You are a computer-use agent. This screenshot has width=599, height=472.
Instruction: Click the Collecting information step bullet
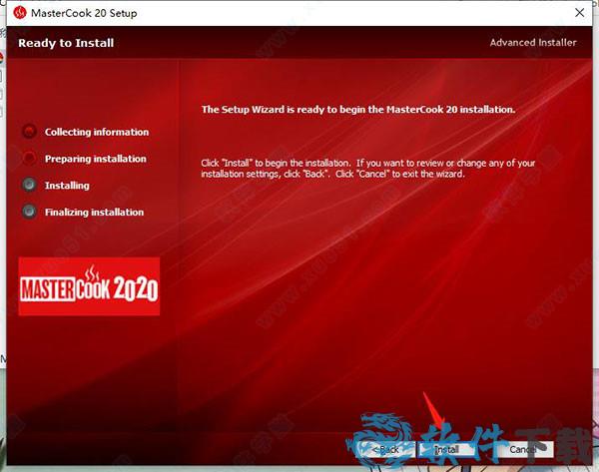(x=29, y=132)
